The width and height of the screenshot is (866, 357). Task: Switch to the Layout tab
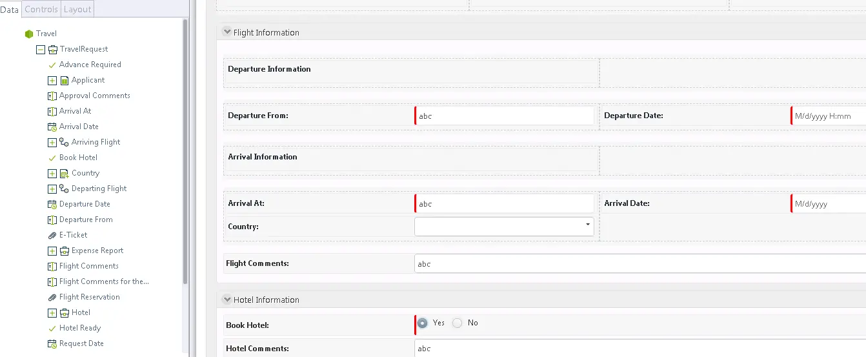[77, 9]
